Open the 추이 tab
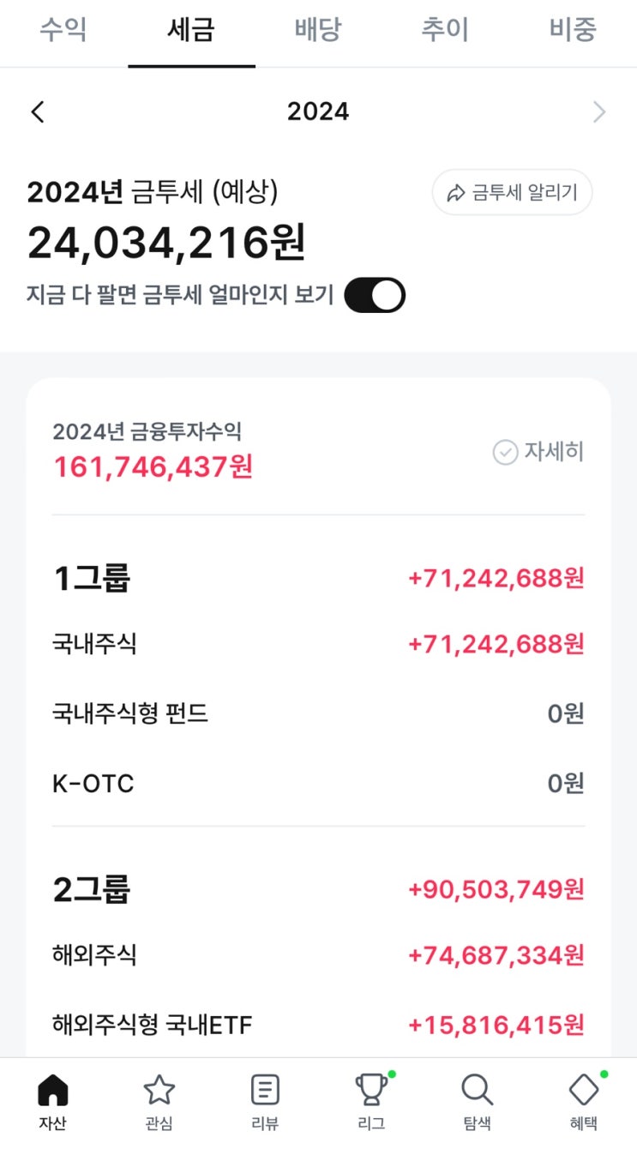Screen dimensions: 637x1167 445,30
